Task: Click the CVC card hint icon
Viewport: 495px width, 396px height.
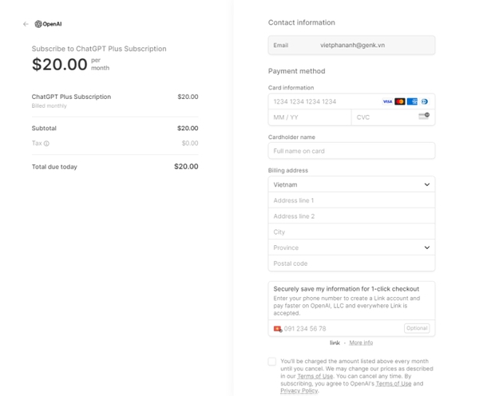Action: (424, 117)
